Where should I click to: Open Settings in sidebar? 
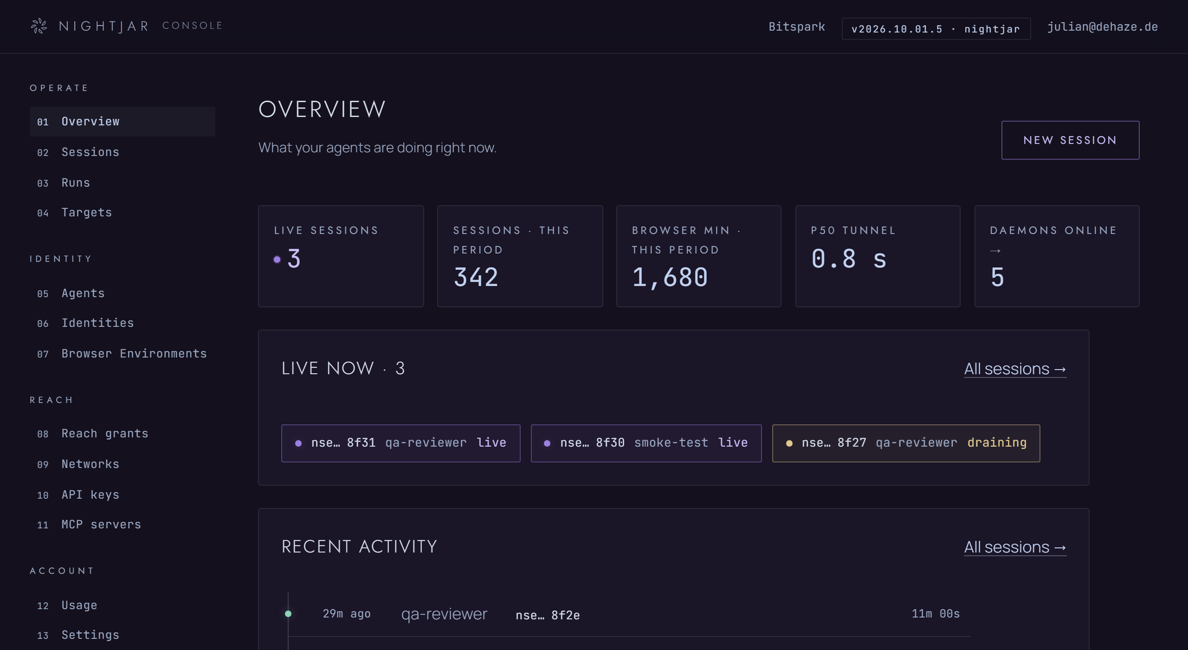[x=123, y=635]
